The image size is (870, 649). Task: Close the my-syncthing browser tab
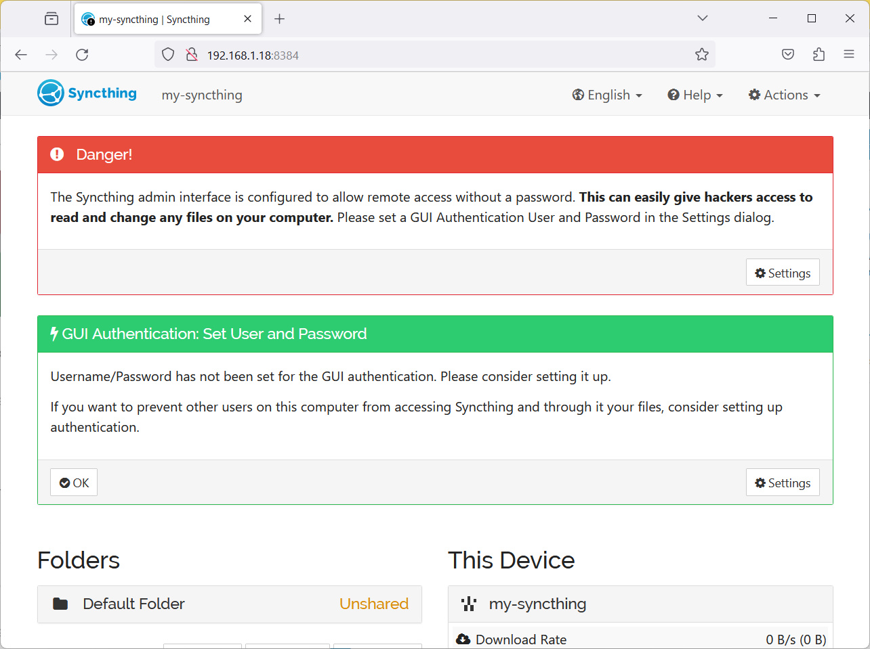(x=248, y=19)
